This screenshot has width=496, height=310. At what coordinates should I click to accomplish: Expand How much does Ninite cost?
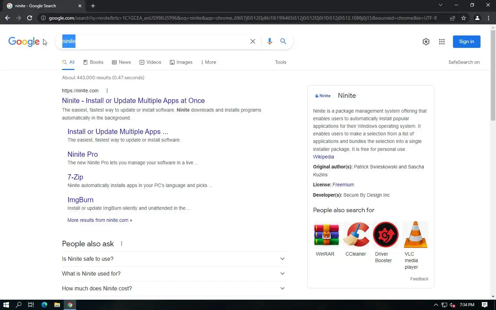pyautogui.click(x=174, y=289)
